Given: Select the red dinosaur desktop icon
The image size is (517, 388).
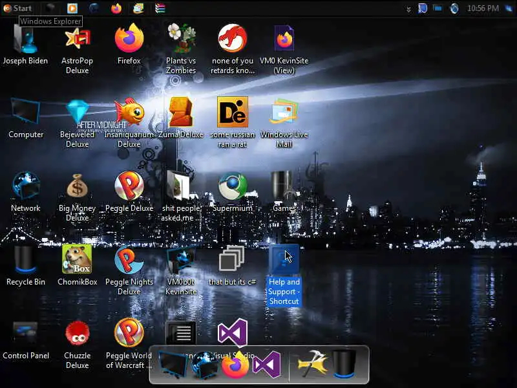Looking at the screenshot, I should coord(233,49).
